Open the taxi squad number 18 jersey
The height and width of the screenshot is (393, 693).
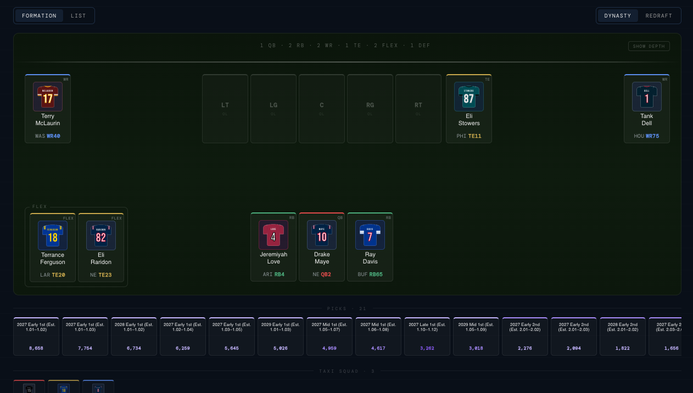pyautogui.click(x=64, y=388)
